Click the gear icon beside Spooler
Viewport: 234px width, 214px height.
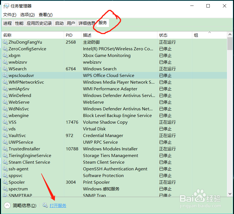(x=5, y=182)
